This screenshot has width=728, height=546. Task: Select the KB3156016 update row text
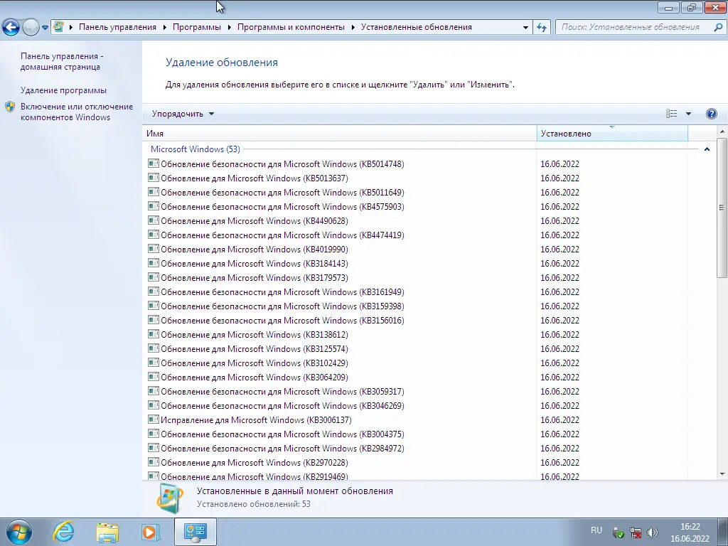point(282,321)
